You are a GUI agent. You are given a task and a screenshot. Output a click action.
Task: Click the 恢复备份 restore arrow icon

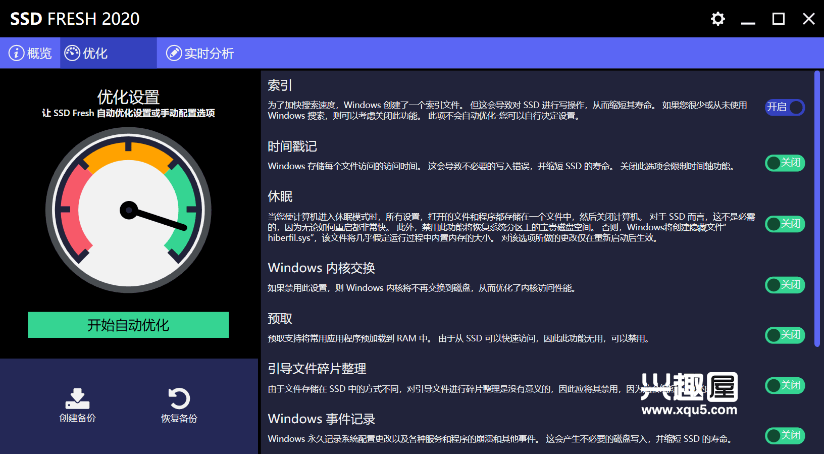179,398
